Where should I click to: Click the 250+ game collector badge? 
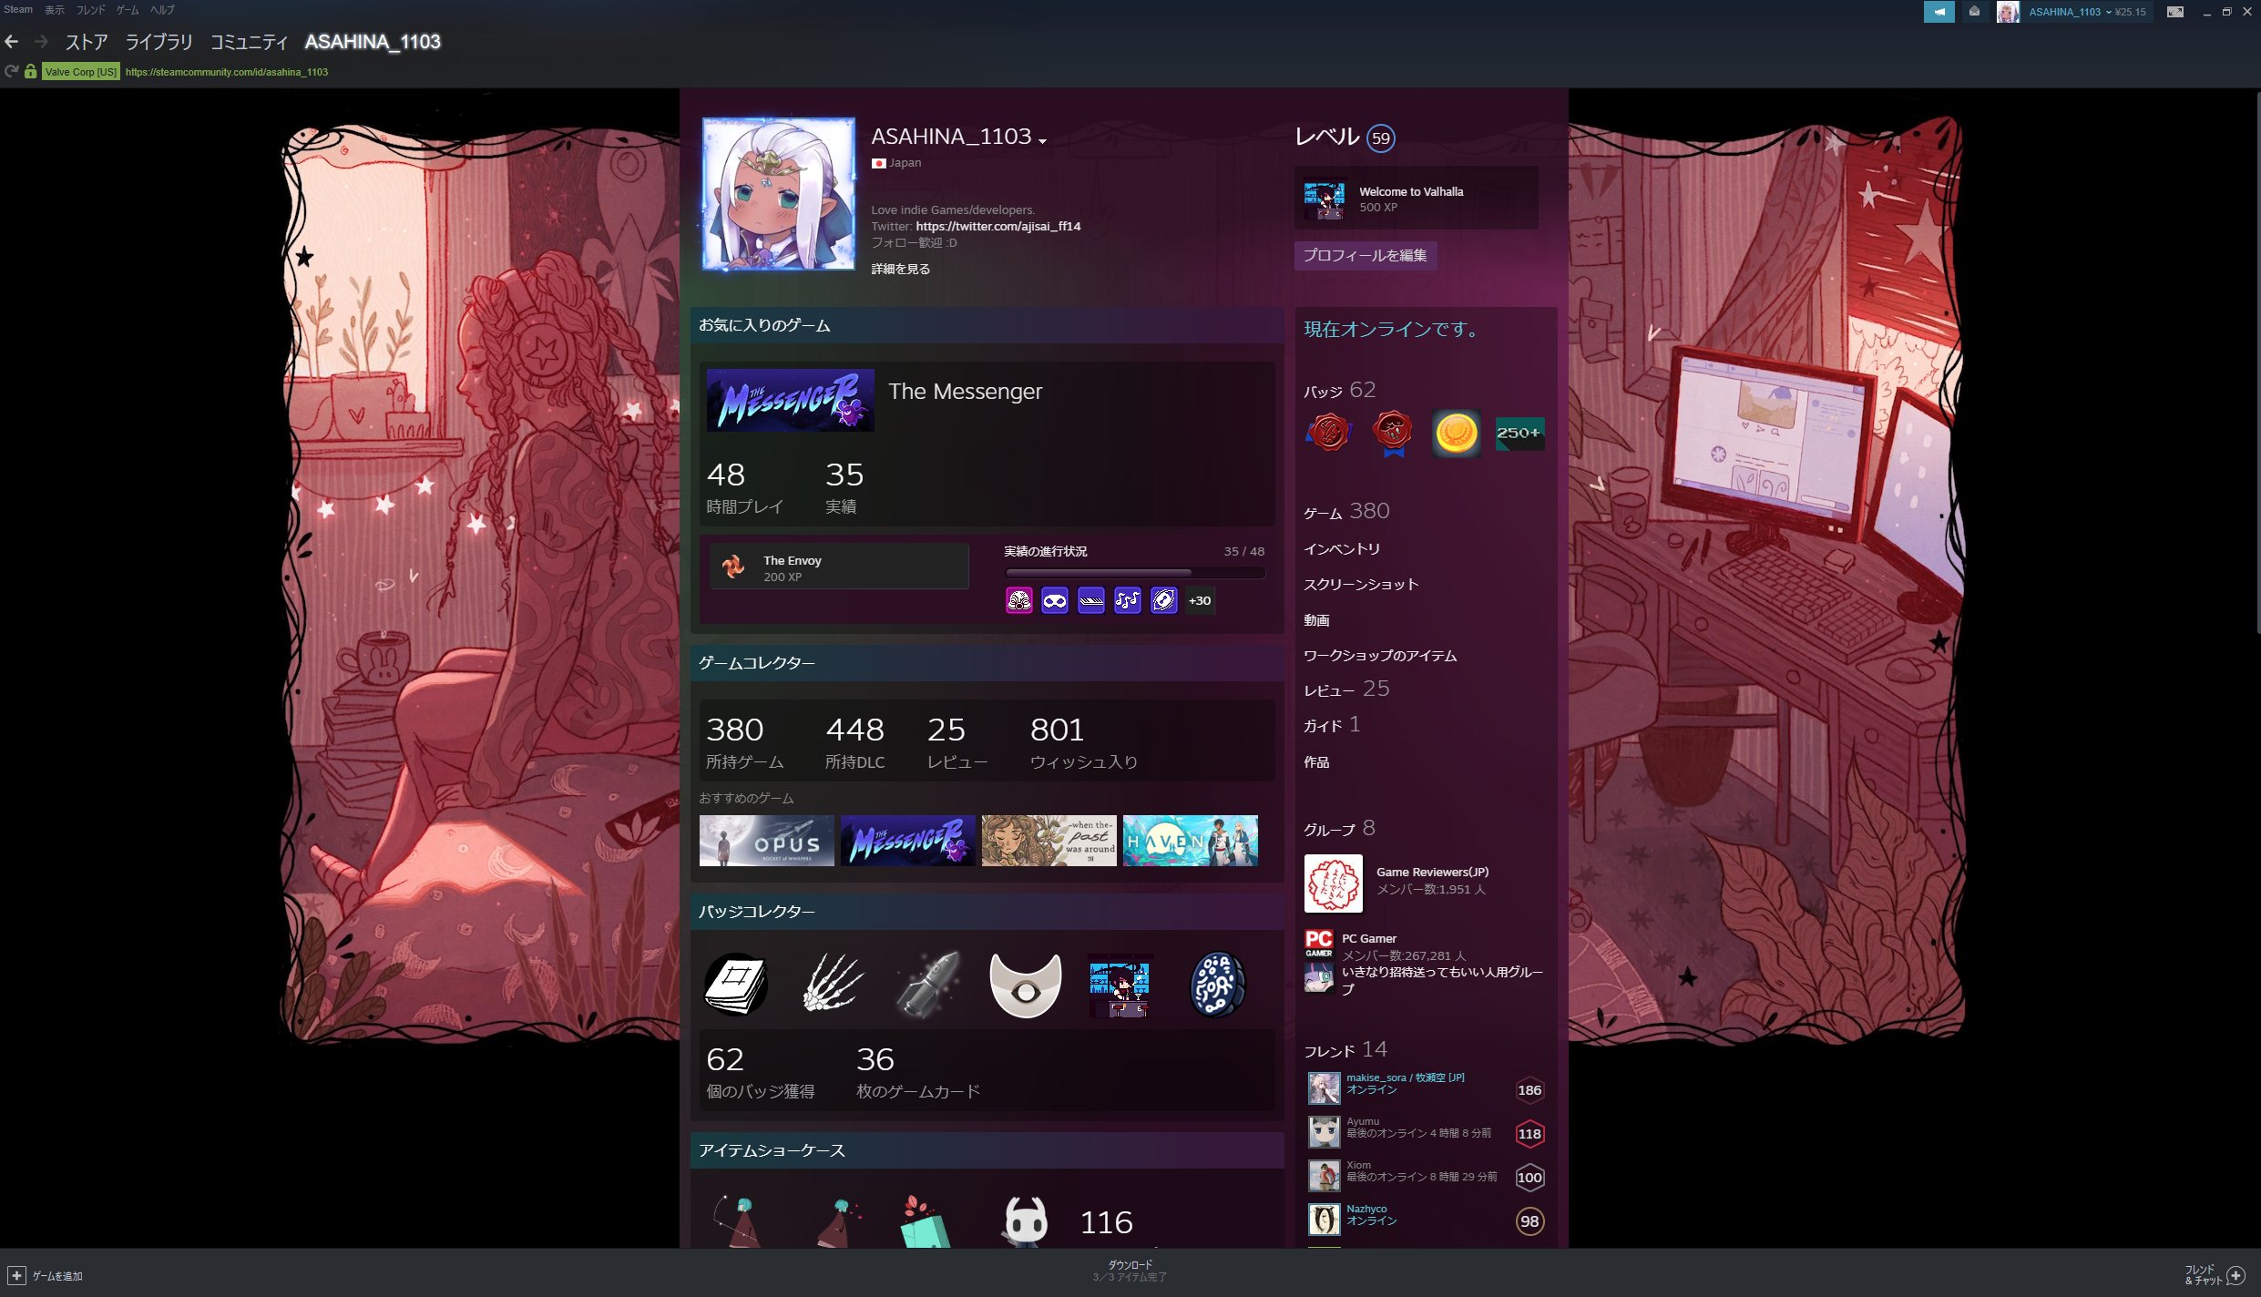coord(1519,433)
